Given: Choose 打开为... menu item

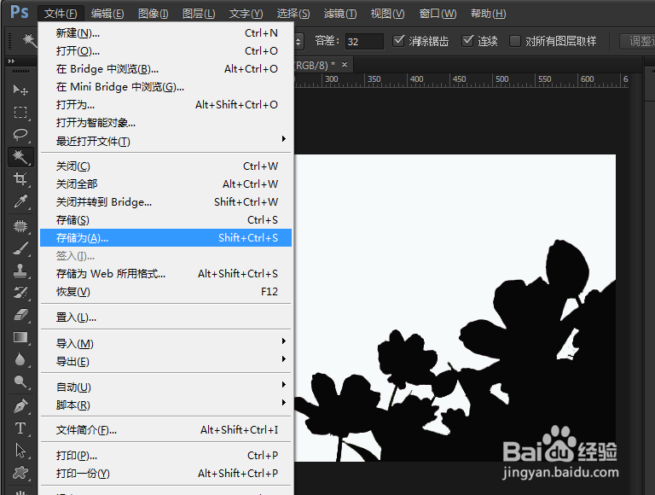Looking at the screenshot, I should [165, 104].
